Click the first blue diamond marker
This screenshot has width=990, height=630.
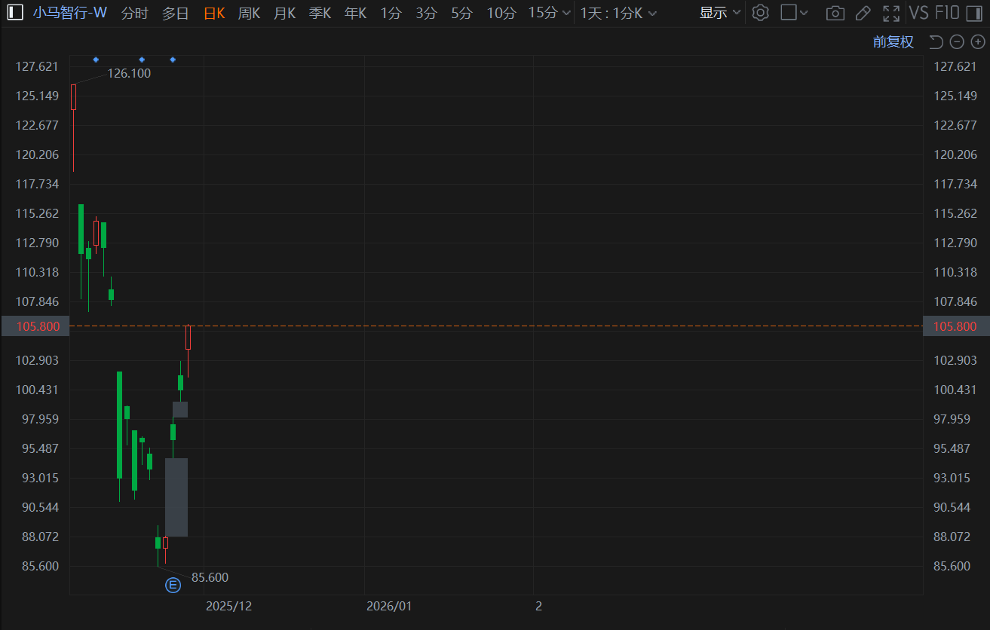[96, 60]
